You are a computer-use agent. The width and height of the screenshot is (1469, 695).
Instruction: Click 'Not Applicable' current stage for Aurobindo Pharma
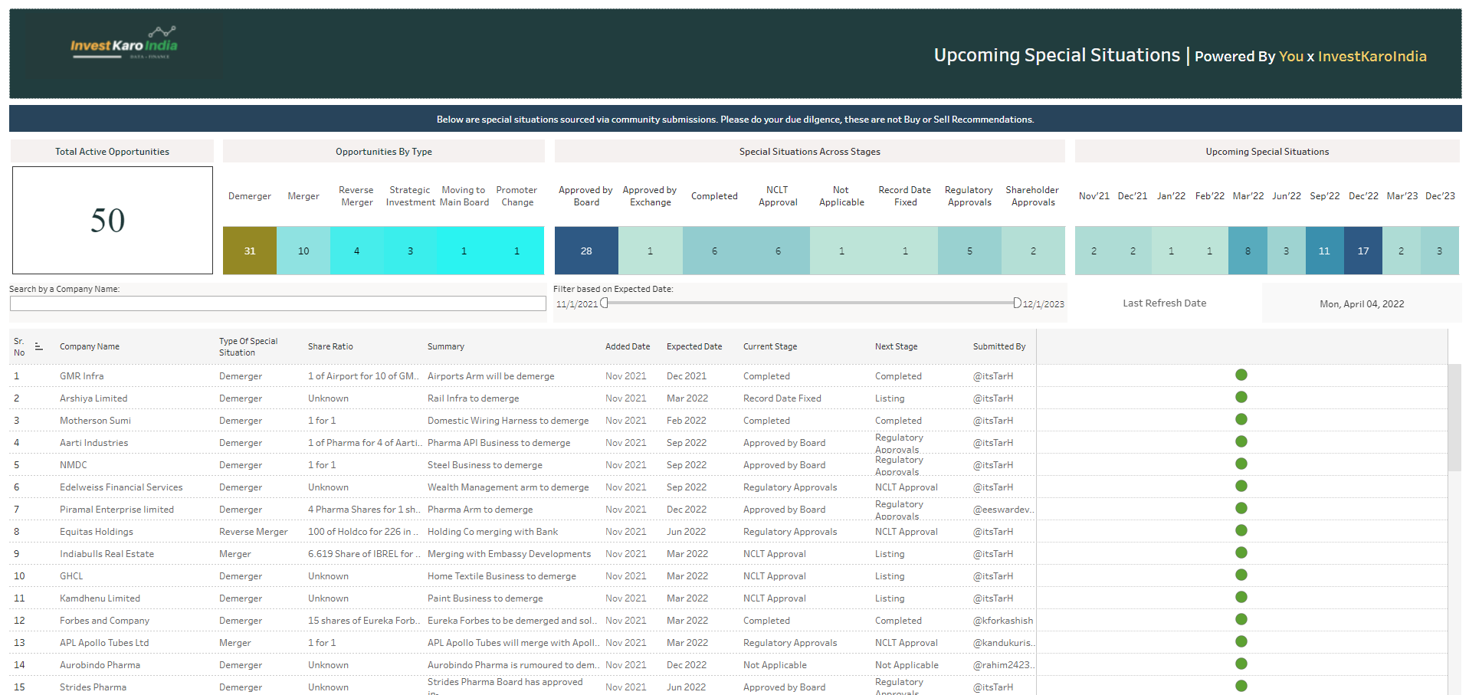coord(775,665)
